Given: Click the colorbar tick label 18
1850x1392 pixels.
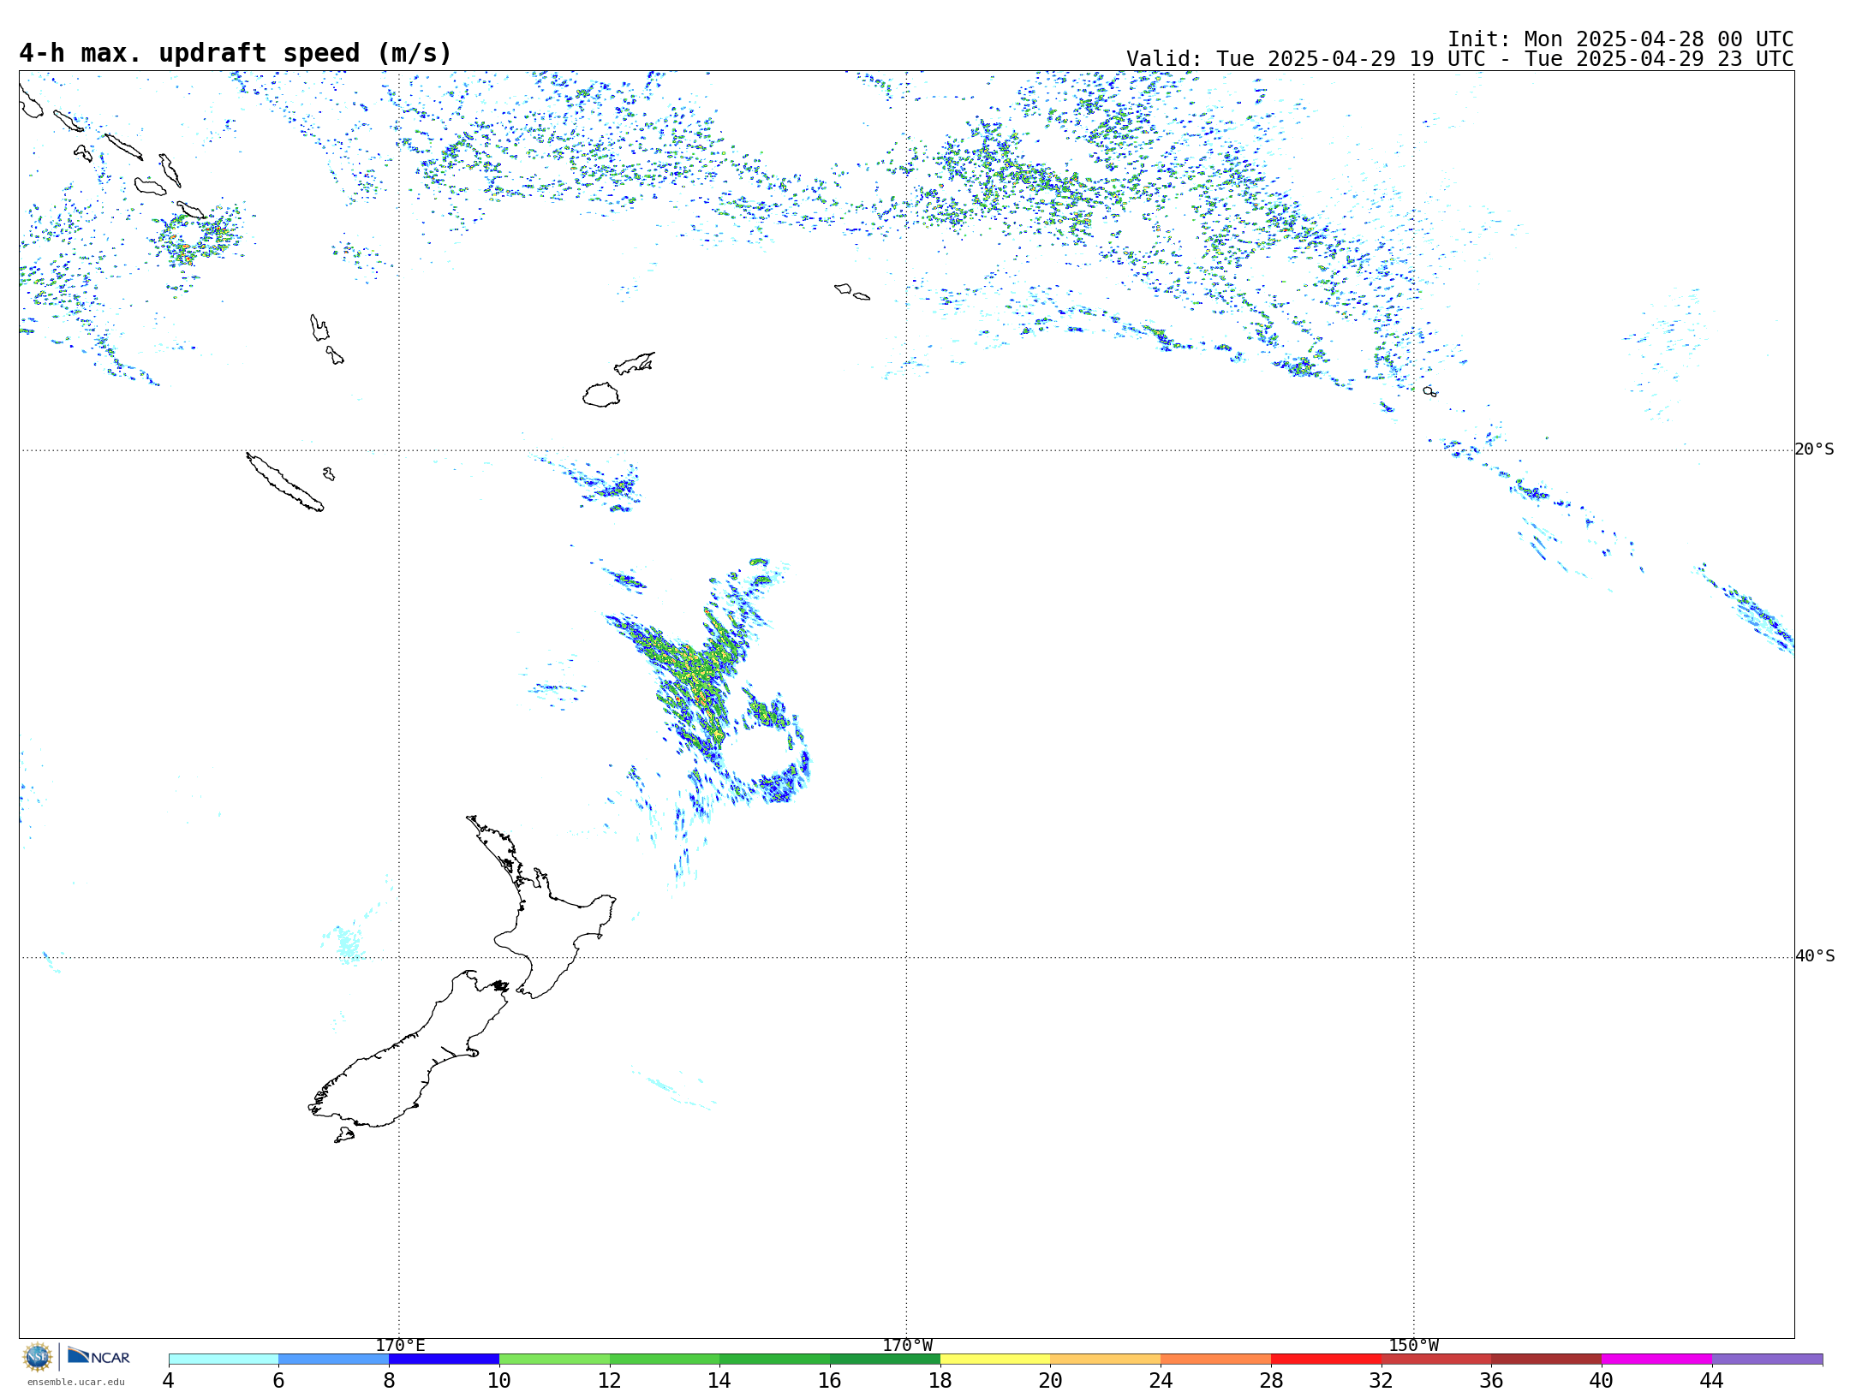Looking at the screenshot, I should coord(940,1381).
